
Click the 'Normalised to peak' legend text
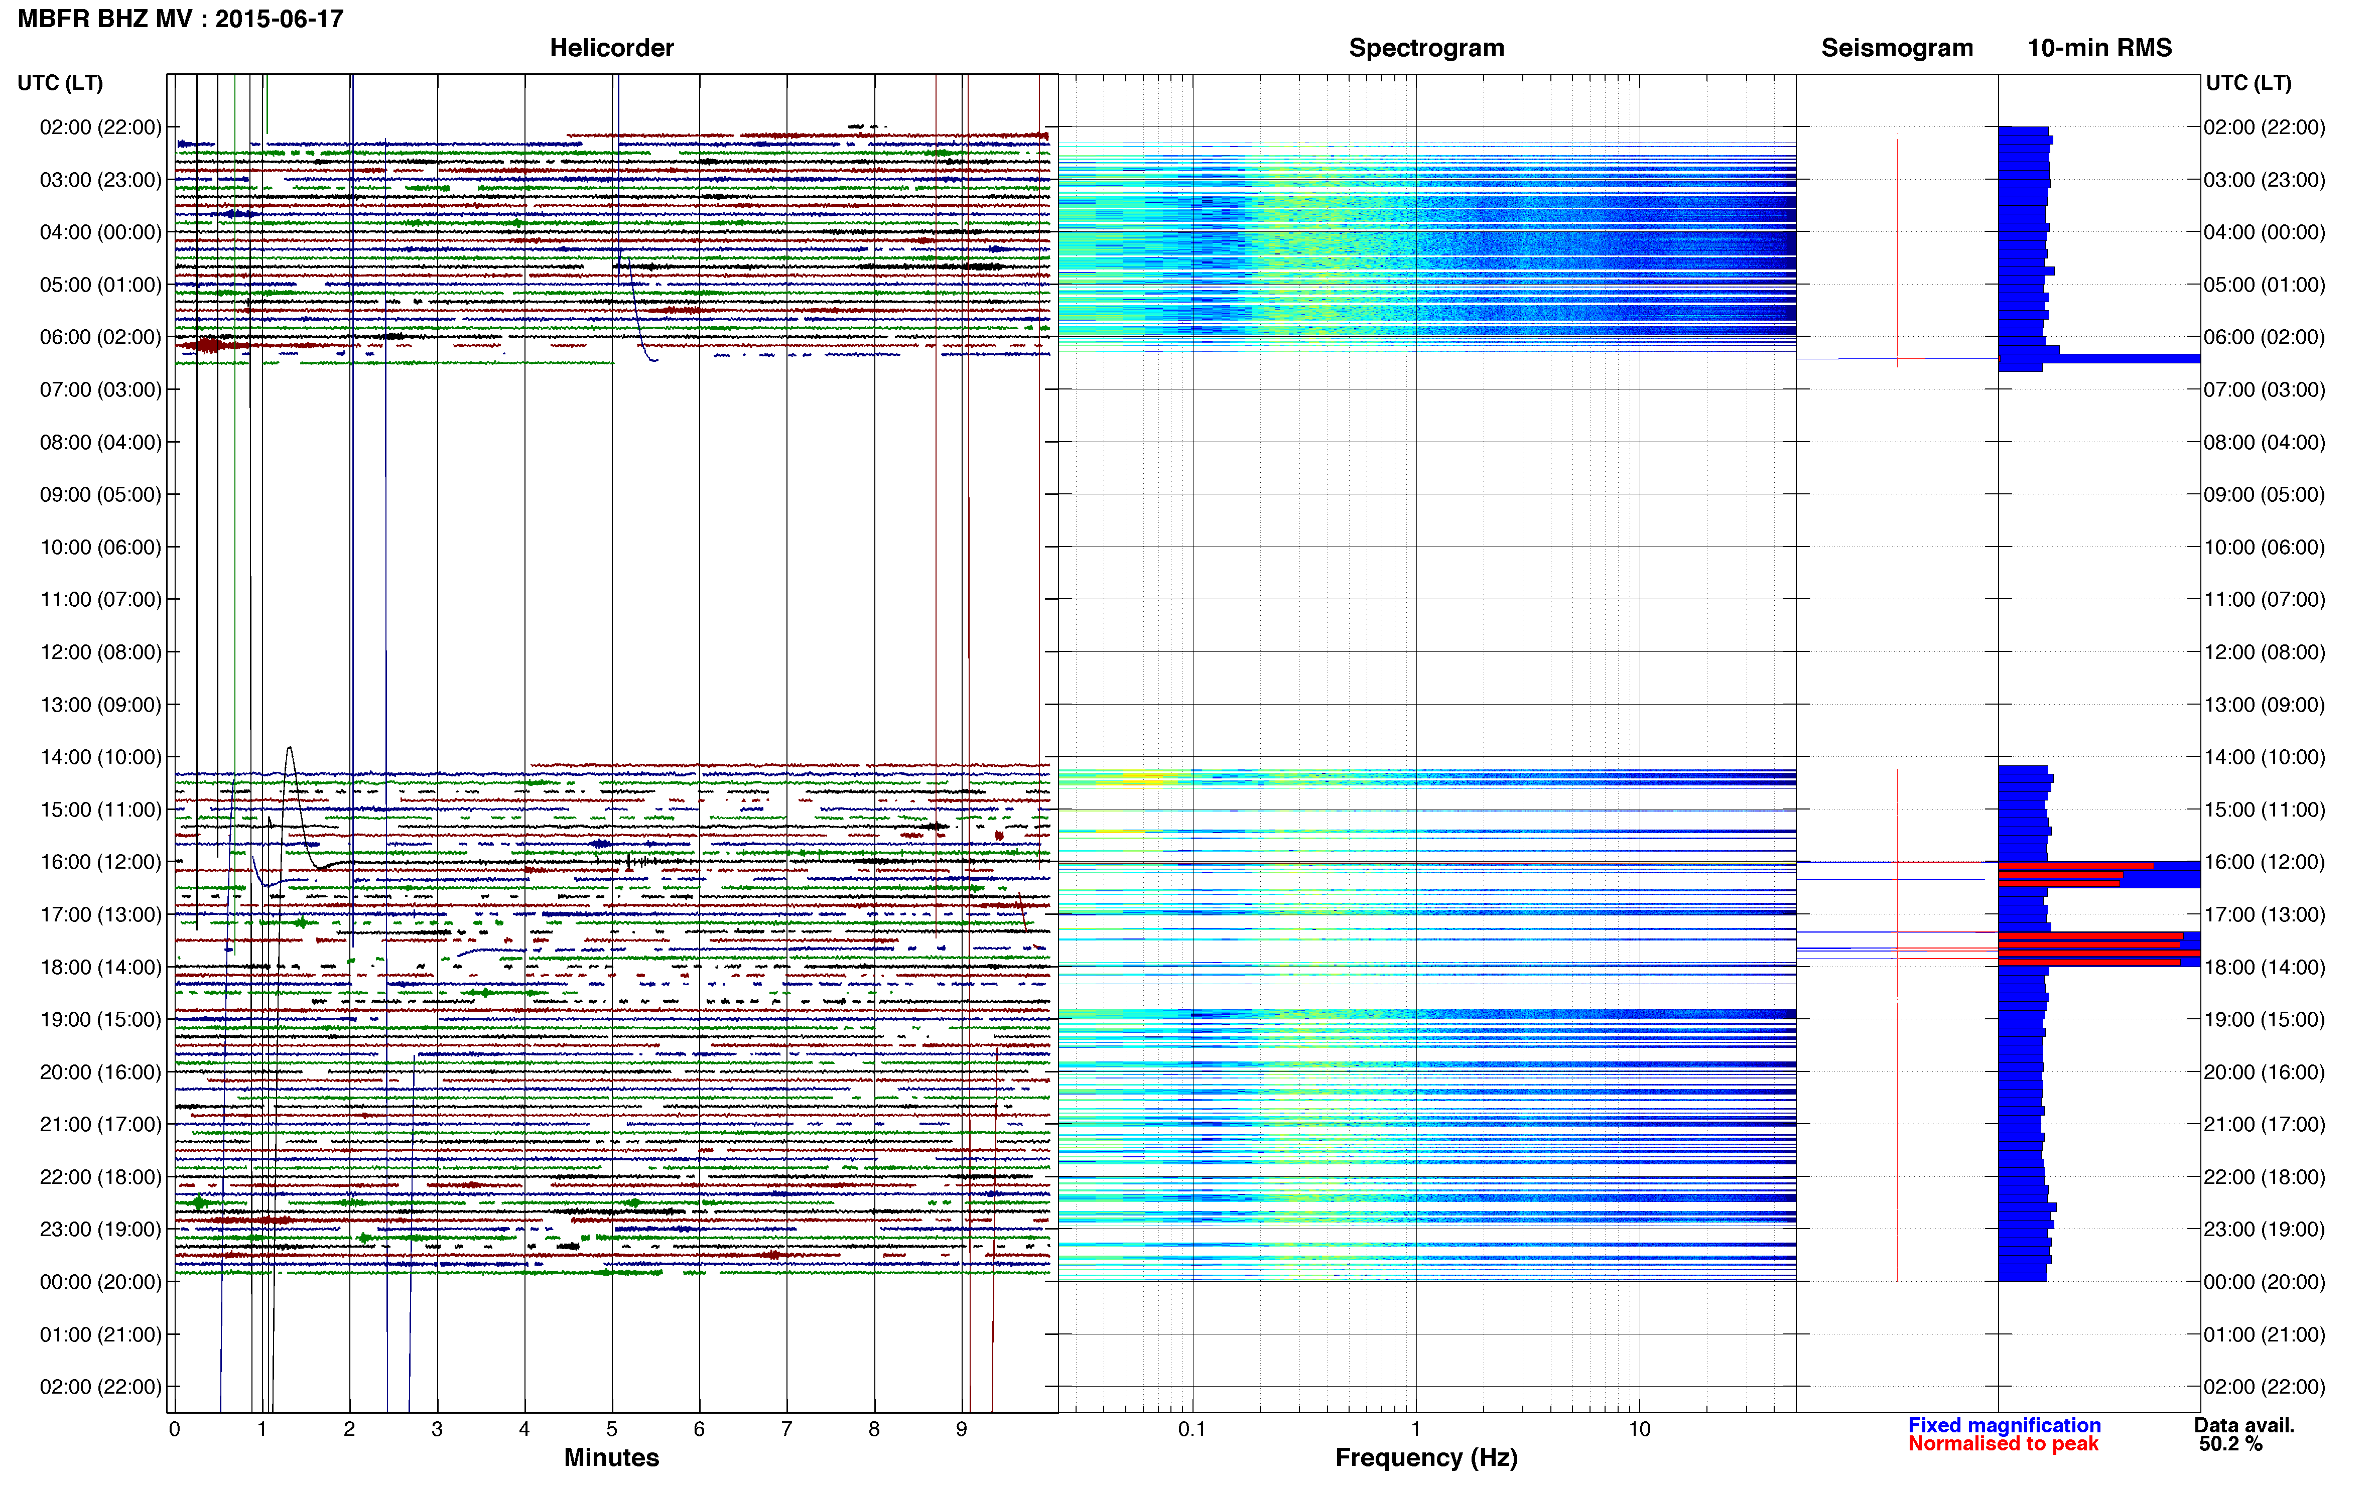[x=2003, y=1444]
